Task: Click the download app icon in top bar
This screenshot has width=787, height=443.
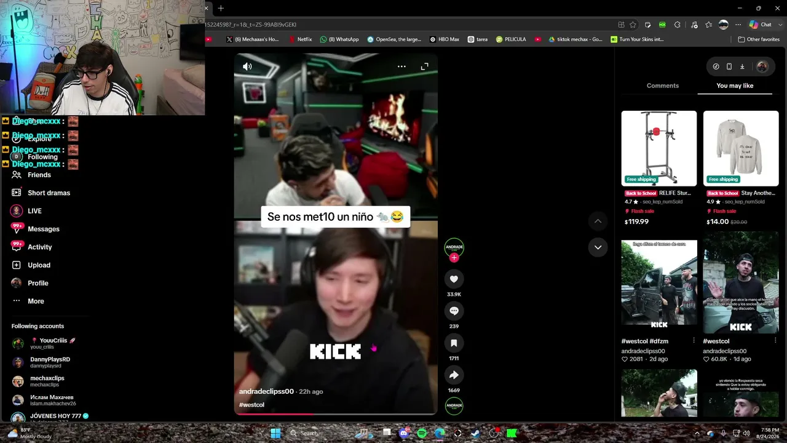Action: click(742, 66)
